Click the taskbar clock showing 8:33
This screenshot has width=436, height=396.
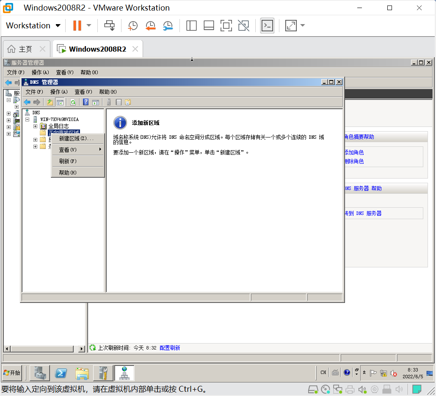click(413, 373)
